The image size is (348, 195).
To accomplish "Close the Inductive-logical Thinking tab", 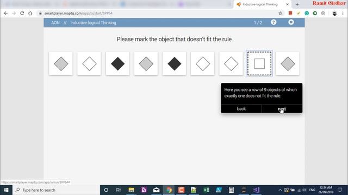I will pos(288,4).
